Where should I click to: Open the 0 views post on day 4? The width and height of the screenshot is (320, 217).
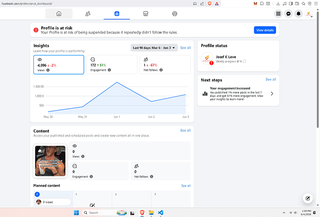point(53,202)
